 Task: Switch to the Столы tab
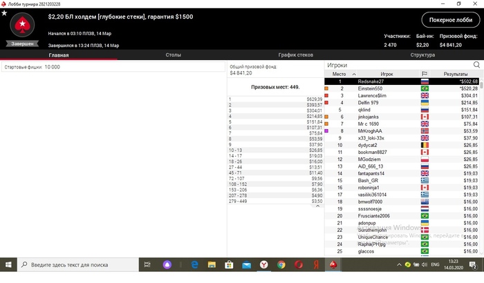tap(173, 55)
